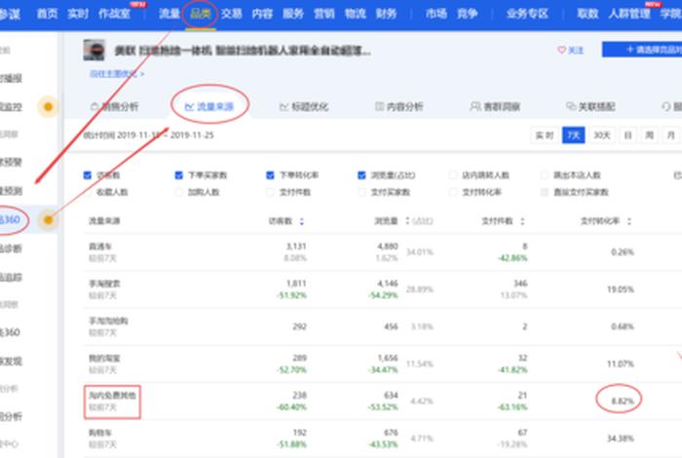682x458 pixels.
Task: Check the 支付件数 metric checkbox
Action: [270, 192]
